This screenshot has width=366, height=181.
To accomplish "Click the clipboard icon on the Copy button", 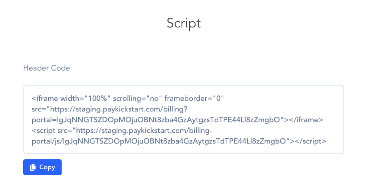I will point(33,167).
